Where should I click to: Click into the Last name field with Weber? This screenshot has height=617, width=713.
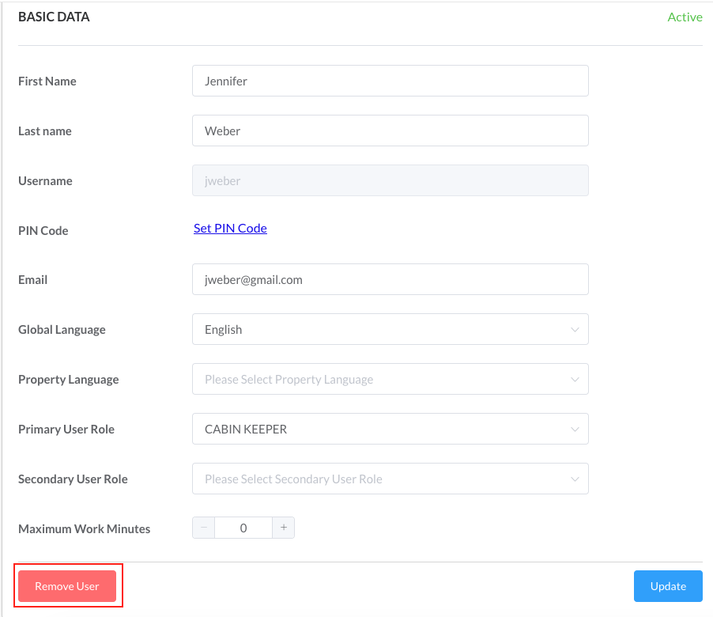click(390, 131)
